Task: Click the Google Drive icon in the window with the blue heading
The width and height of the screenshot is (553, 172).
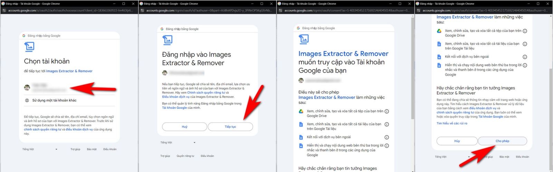Action: tap(301, 111)
